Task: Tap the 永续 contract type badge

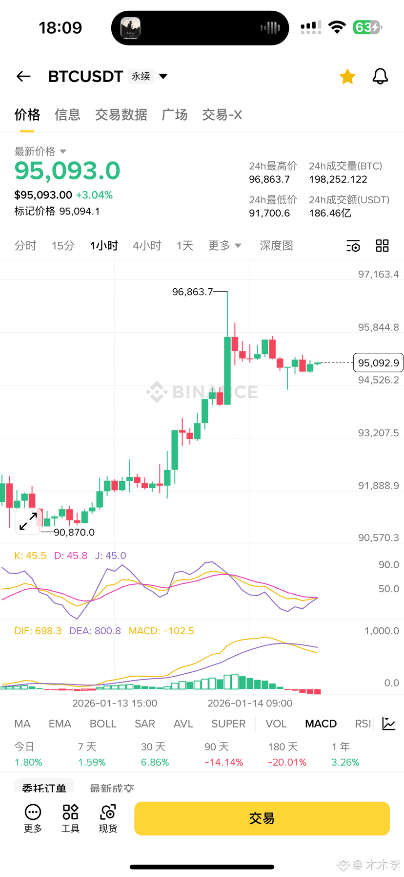Action: [x=141, y=76]
